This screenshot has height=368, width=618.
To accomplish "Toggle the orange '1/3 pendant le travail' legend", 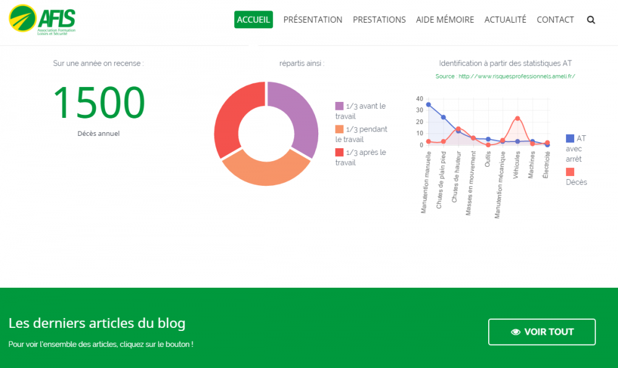I will pos(339,129).
